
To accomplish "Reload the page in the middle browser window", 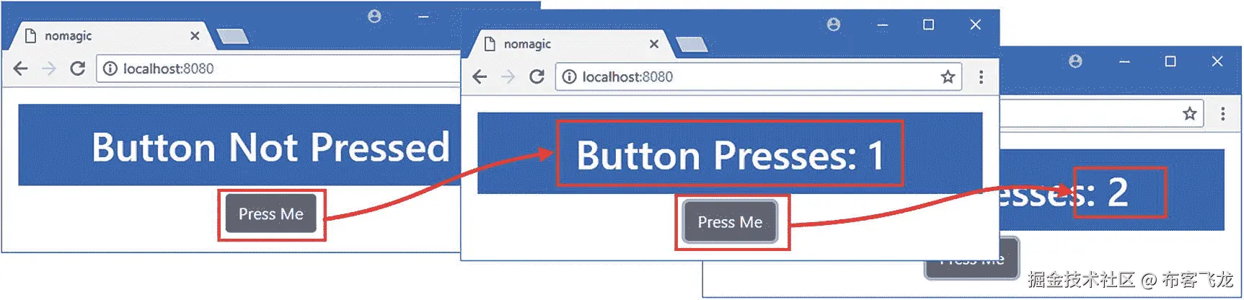I will [537, 76].
